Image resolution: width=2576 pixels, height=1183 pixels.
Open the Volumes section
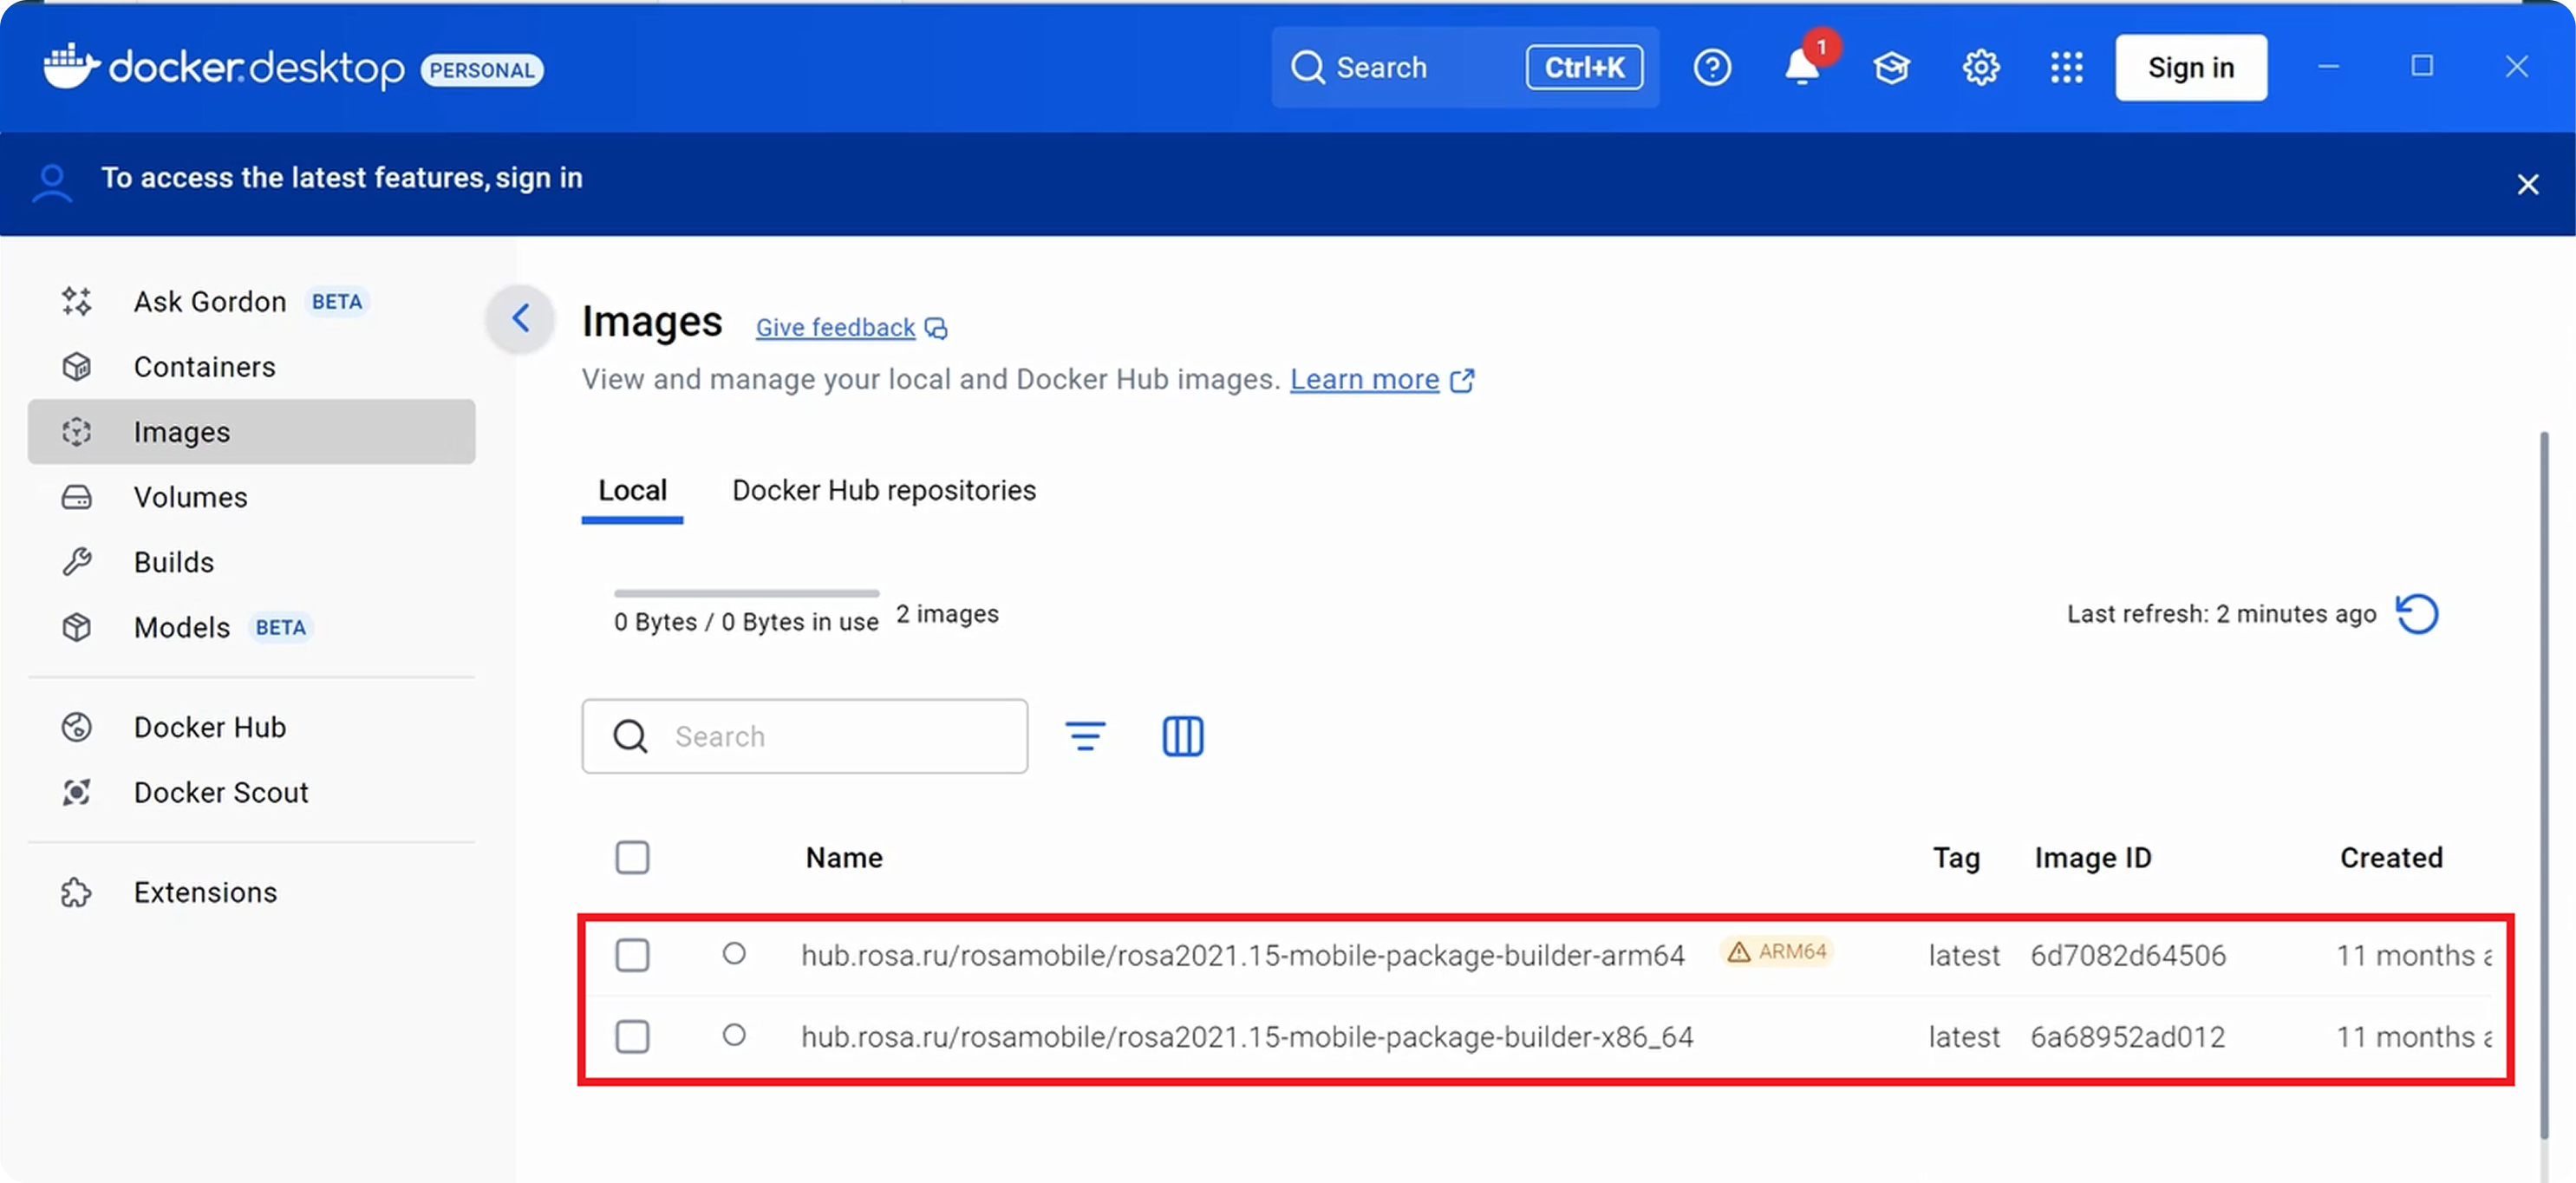coord(251,496)
